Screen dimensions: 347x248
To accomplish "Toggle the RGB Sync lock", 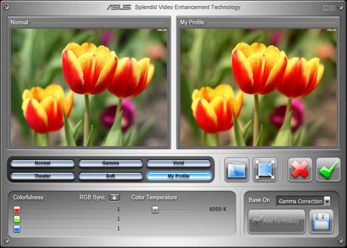I will pos(115,197).
